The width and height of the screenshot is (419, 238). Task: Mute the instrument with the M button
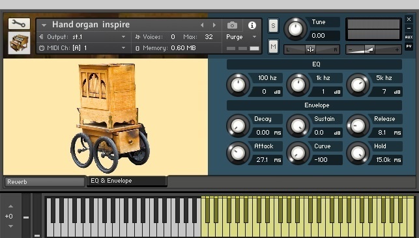(273, 47)
